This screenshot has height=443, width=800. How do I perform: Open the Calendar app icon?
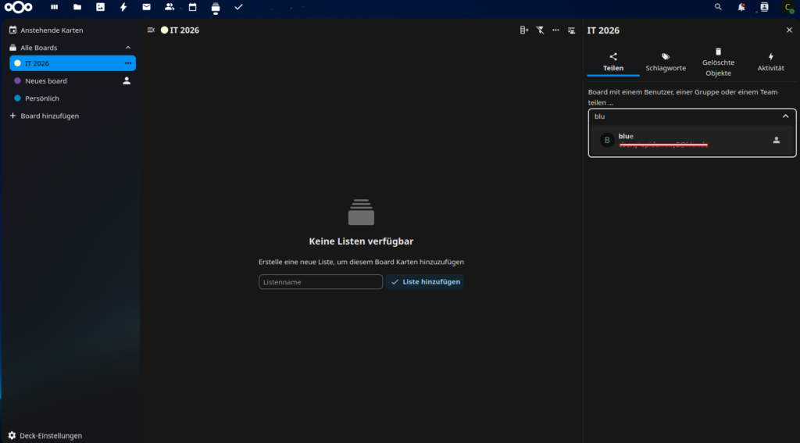pos(192,7)
